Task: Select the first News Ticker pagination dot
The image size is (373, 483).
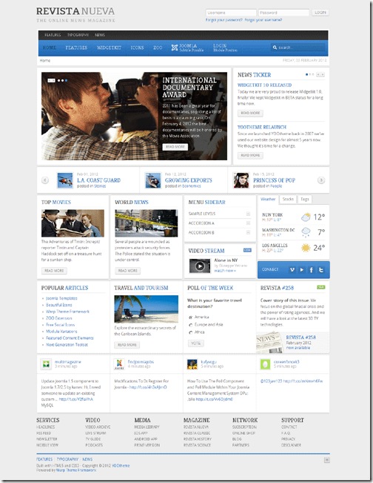Action: click(x=306, y=74)
